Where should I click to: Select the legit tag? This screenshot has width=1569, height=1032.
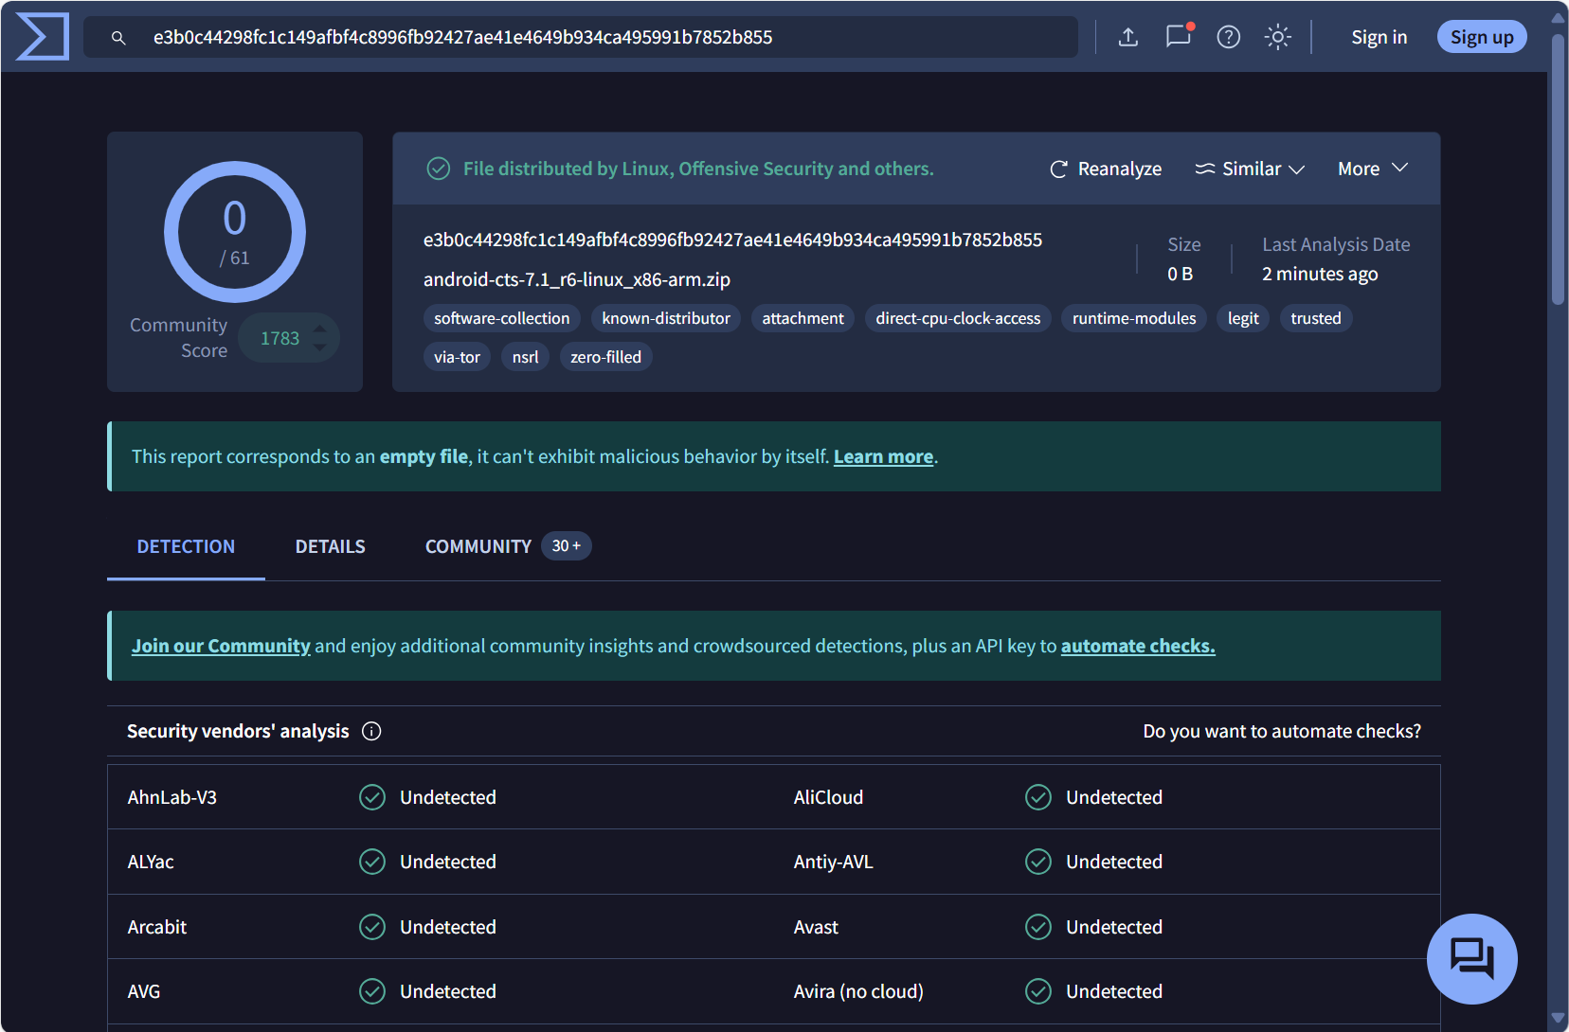[1243, 318]
